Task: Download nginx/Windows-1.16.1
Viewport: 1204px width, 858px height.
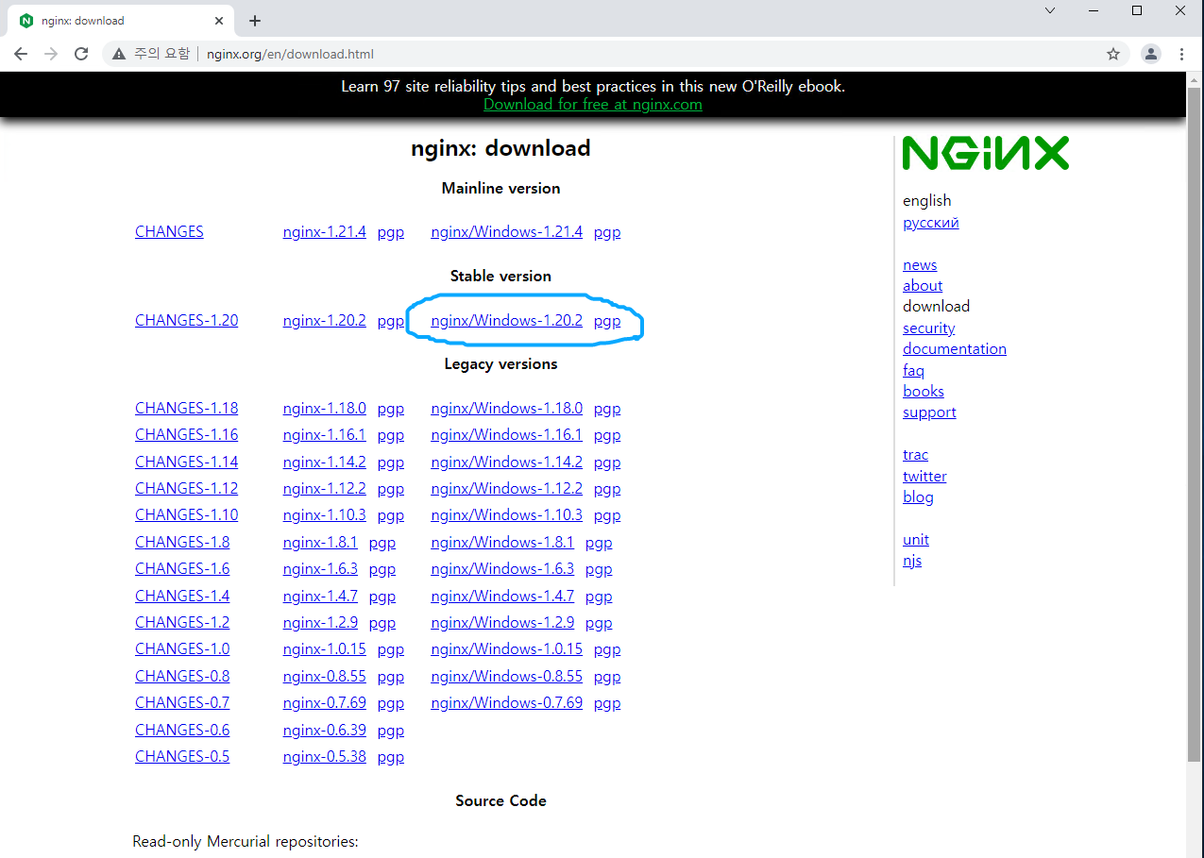Action: click(506, 434)
